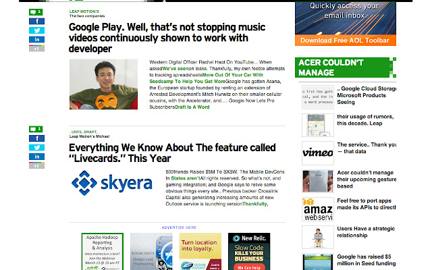Image resolution: width=432 pixels, height=270 pixels.
Task: Tweet the Livecards article
Action: pyautogui.click(x=36, y=147)
